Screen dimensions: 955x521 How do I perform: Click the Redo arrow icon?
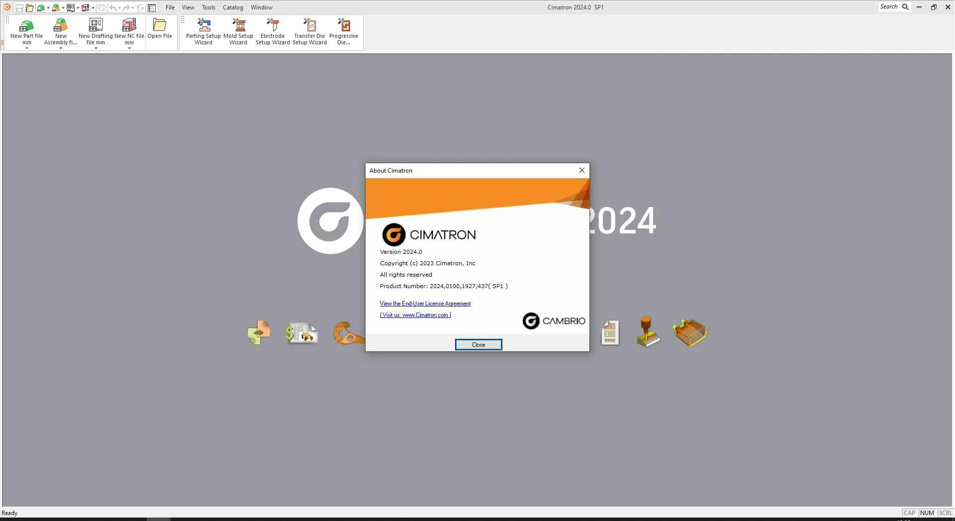pyautogui.click(x=126, y=7)
